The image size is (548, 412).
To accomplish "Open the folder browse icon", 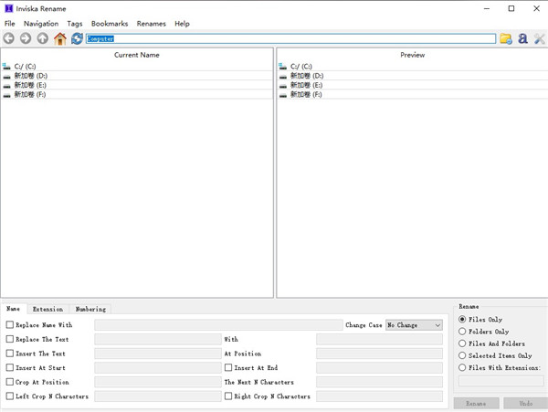I will pos(506,38).
